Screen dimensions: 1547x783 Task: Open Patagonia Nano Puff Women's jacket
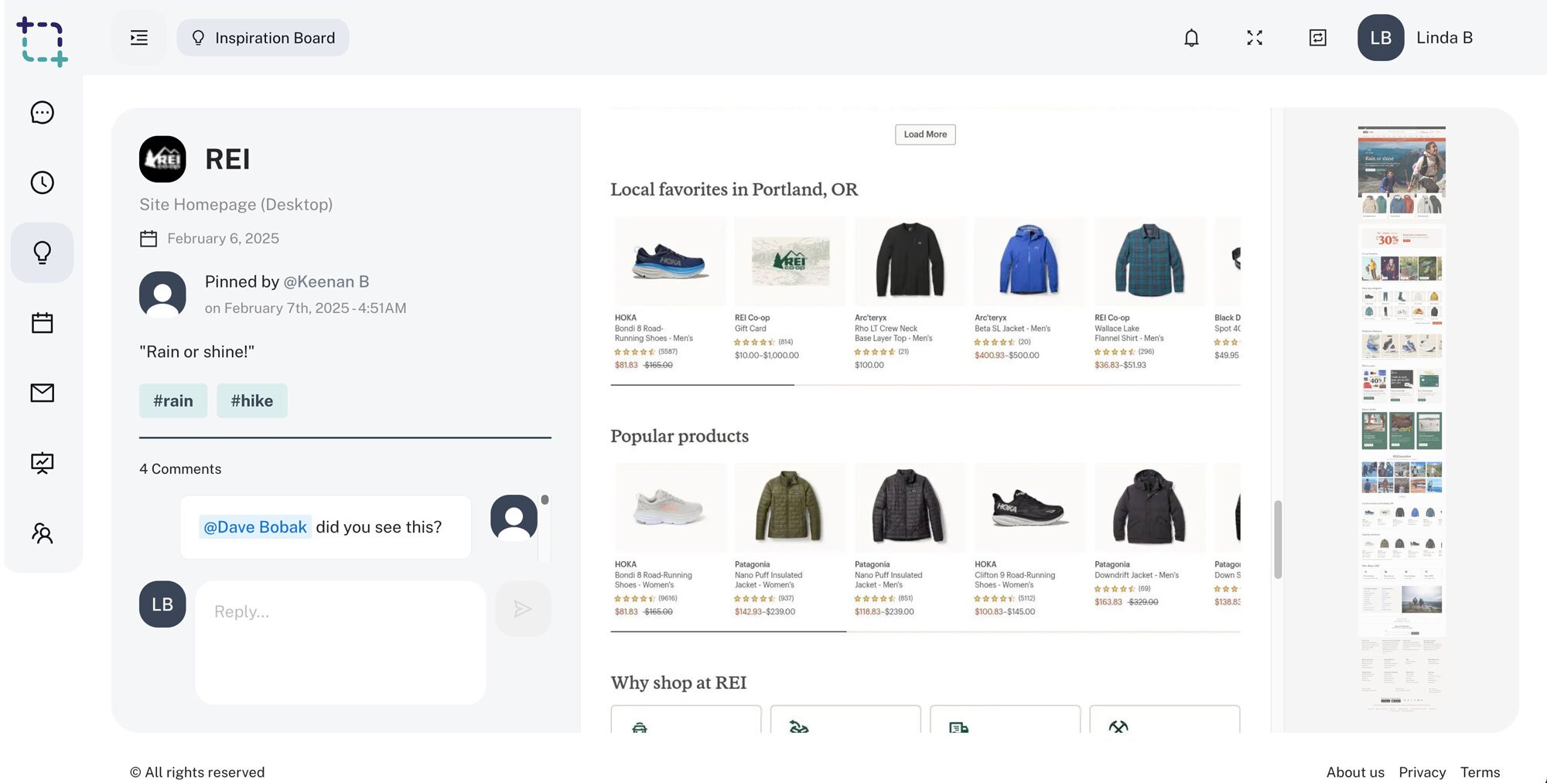(790, 540)
